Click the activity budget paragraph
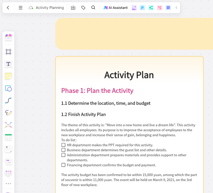This screenshot has width=213, height=193. pos(129,180)
